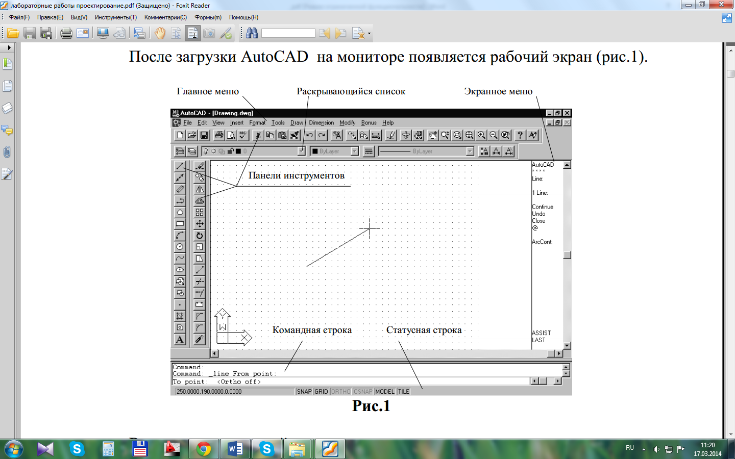Click the Foxit scrollbar down arrow
This screenshot has height=459, width=735.
click(730, 435)
